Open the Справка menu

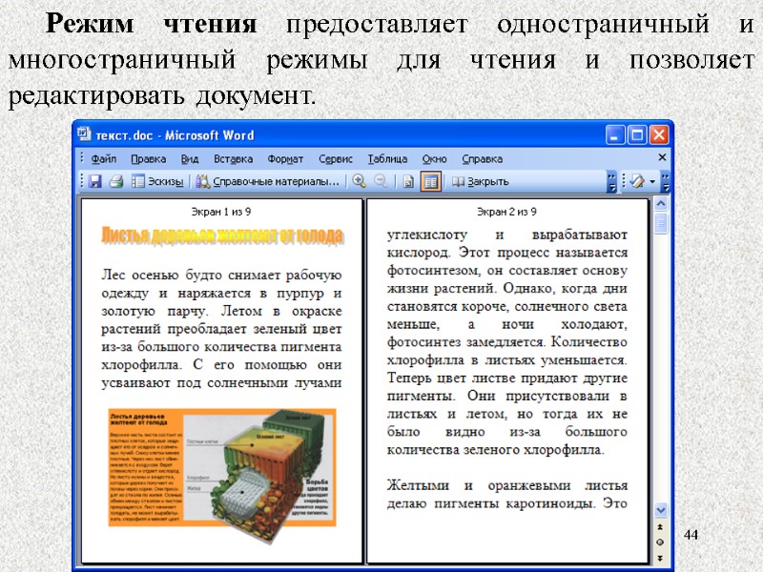(x=482, y=159)
